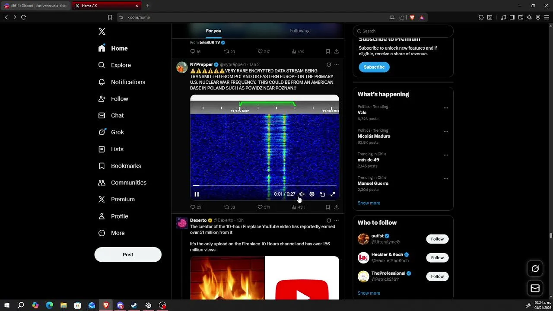The image size is (553, 311).
Task: Repost the NYPrepper post
Action: pyautogui.click(x=229, y=207)
